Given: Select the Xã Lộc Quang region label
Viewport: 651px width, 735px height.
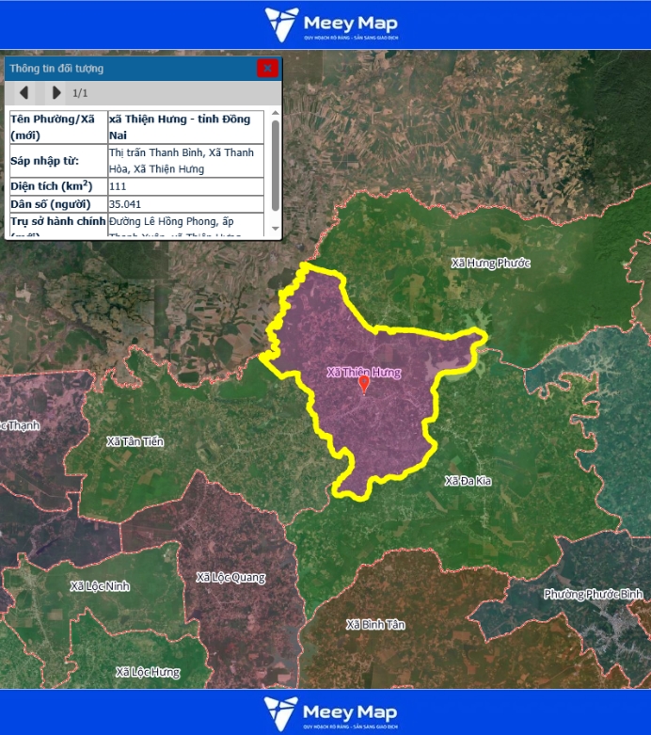Looking at the screenshot, I should 230,577.
